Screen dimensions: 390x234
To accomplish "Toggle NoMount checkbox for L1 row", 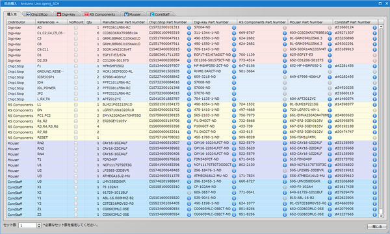I will [76, 105].
